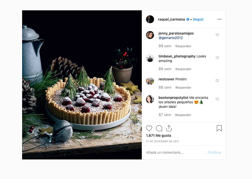This screenshot has height=179, width=252.
Task: View the 1.871 Me gusta likes list
Action: (x=158, y=135)
